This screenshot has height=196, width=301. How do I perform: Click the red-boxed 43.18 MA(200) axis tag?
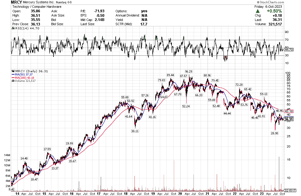point(288,111)
